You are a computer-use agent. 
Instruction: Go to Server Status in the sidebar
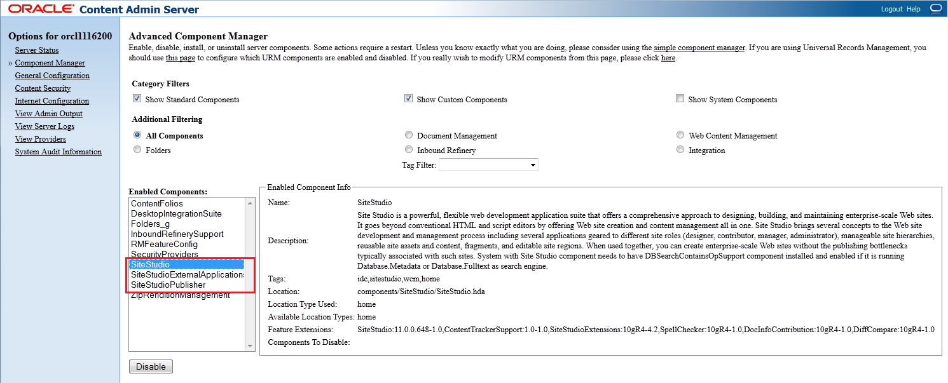pyautogui.click(x=37, y=50)
